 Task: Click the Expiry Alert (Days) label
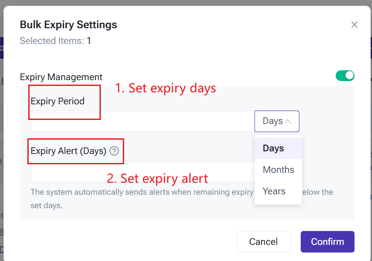[68, 151]
